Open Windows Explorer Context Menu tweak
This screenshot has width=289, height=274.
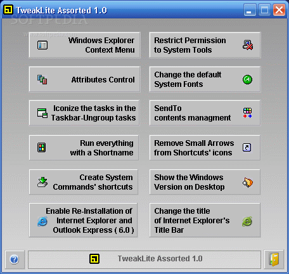[x=84, y=45]
